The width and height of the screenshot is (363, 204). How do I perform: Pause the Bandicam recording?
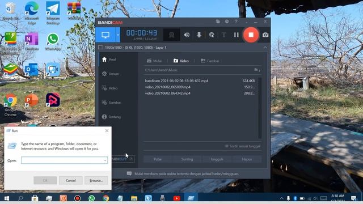(236, 35)
